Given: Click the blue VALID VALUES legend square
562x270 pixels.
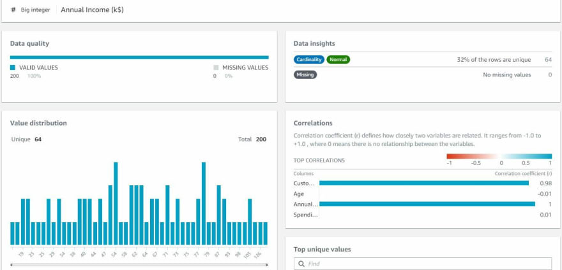Looking at the screenshot, I should tap(13, 67).
